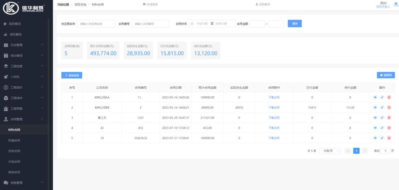Screen dimensions: 399x190
Task: View details of contract number 453
Action: coord(375,128)
